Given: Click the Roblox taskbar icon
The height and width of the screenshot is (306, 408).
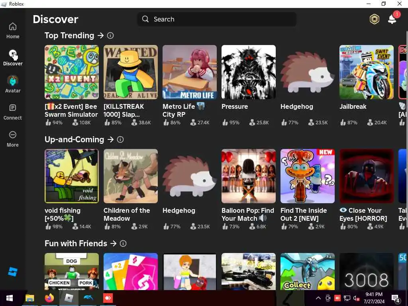Looking at the screenshot, I should click(69, 298).
